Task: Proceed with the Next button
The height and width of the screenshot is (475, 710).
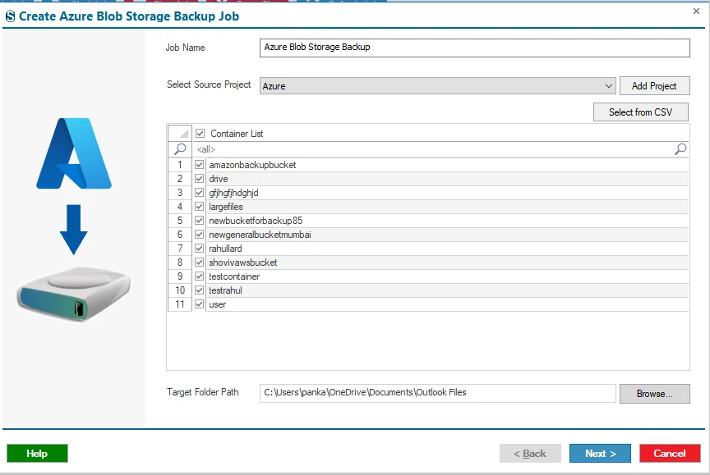Action: click(600, 454)
